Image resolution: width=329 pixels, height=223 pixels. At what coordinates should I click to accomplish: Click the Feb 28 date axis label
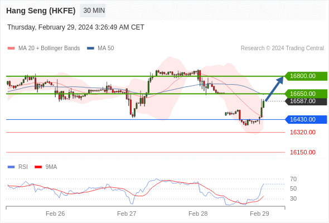point(198,214)
